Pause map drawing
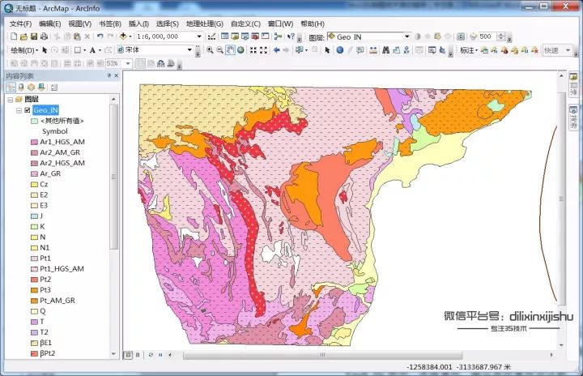This screenshot has height=376, width=583. coord(160,355)
